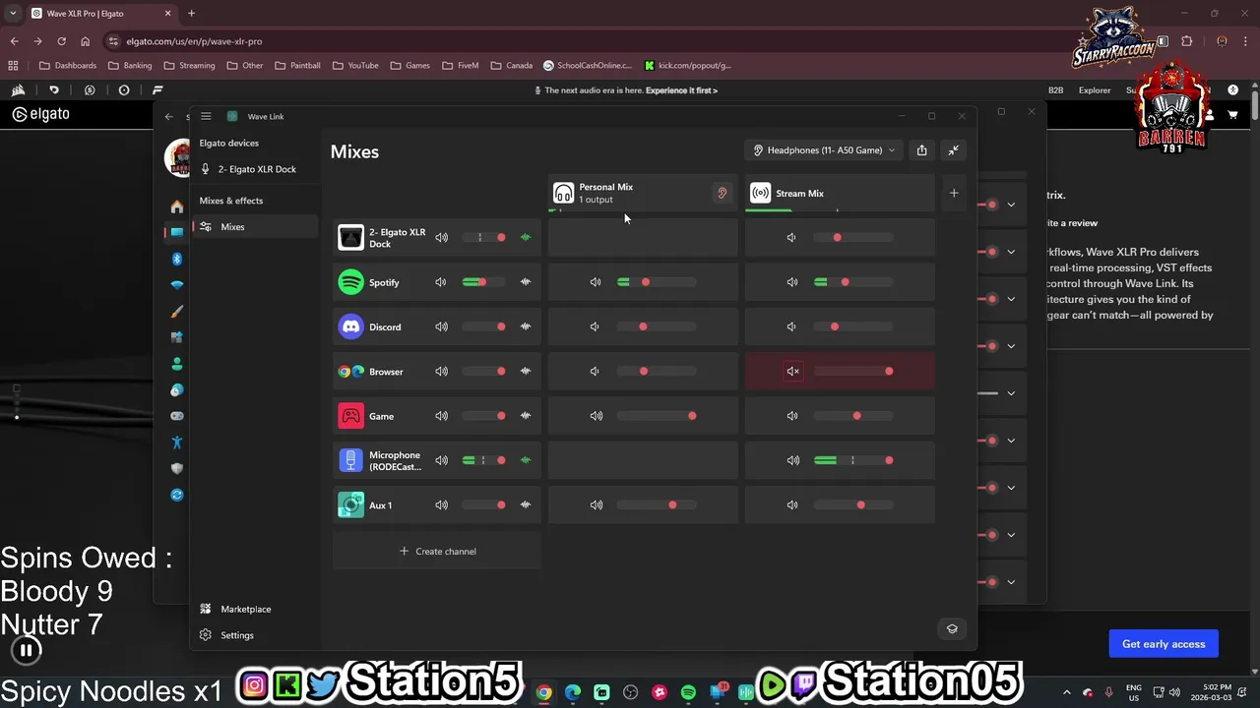Expand the last chevron on Elgato webpage right side
The image size is (1260, 708).
tap(1011, 582)
